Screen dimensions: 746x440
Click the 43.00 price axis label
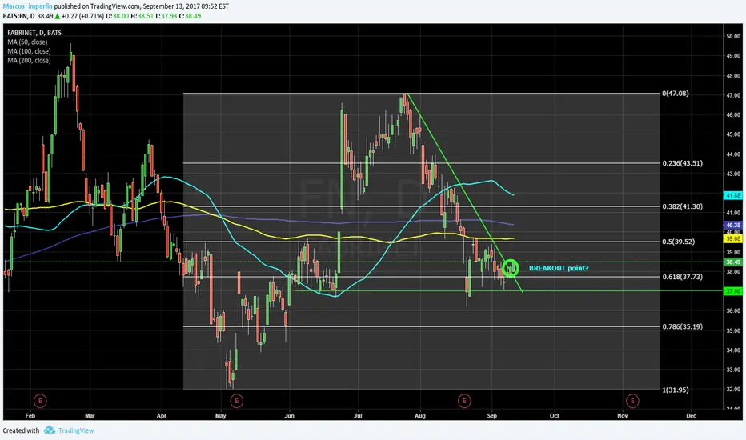733,174
